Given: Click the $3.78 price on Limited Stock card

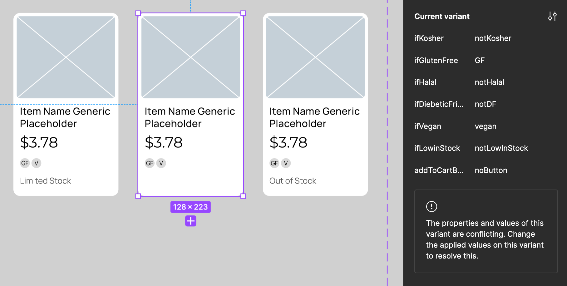Looking at the screenshot, I should (x=39, y=142).
